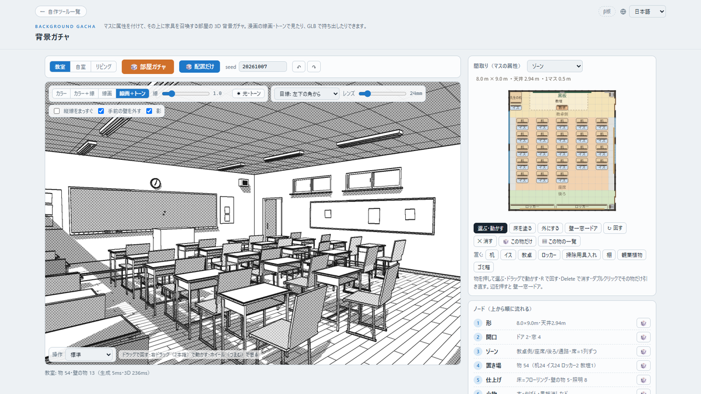Open the 日本語 language dropdown
Screen dimensions: 701x394
(647, 11)
